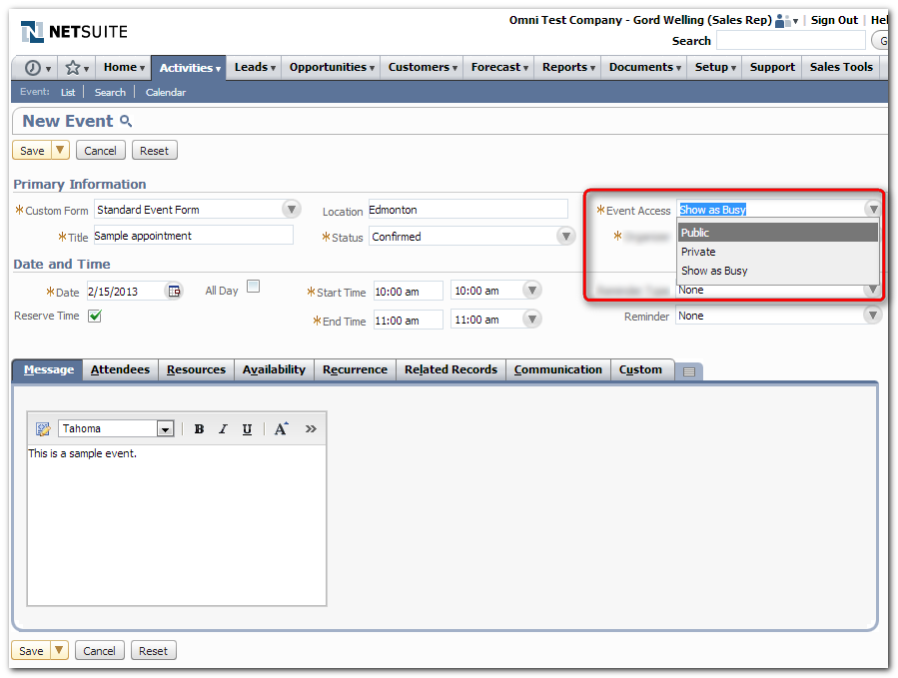Open the Event Search link
The width and height of the screenshot is (898, 678).
110,92
